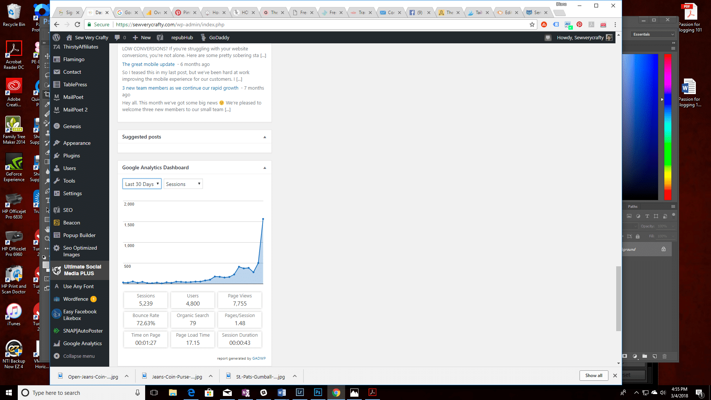The width and height of the screenshot is (711, 400).
Task: Open St.-Pats-Gumball download options chevron
Action: click(295, 376)
